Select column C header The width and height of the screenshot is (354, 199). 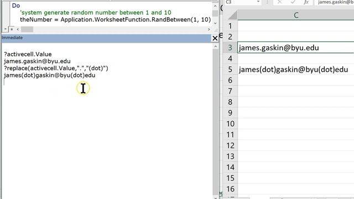tap(296, 15)
